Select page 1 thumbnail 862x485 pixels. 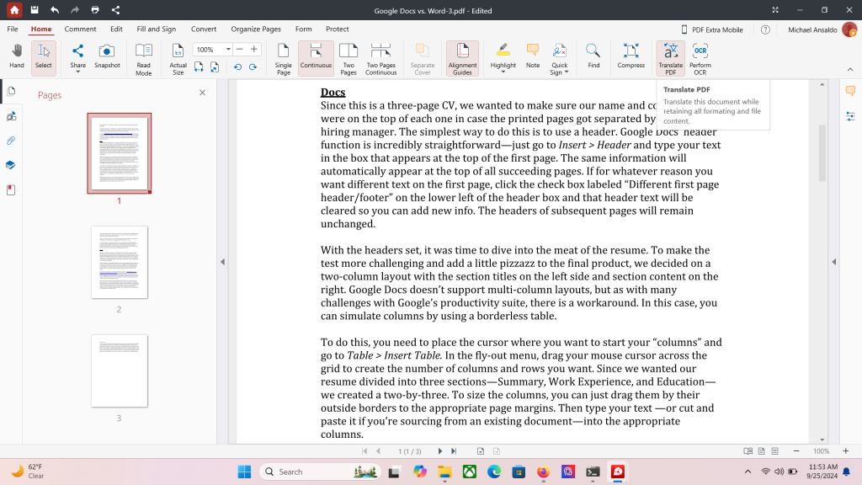[120, 153]
